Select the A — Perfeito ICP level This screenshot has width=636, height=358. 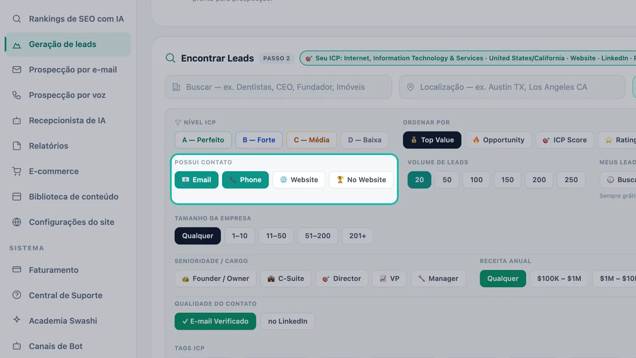pyautogui.click(x=203, y=140)
